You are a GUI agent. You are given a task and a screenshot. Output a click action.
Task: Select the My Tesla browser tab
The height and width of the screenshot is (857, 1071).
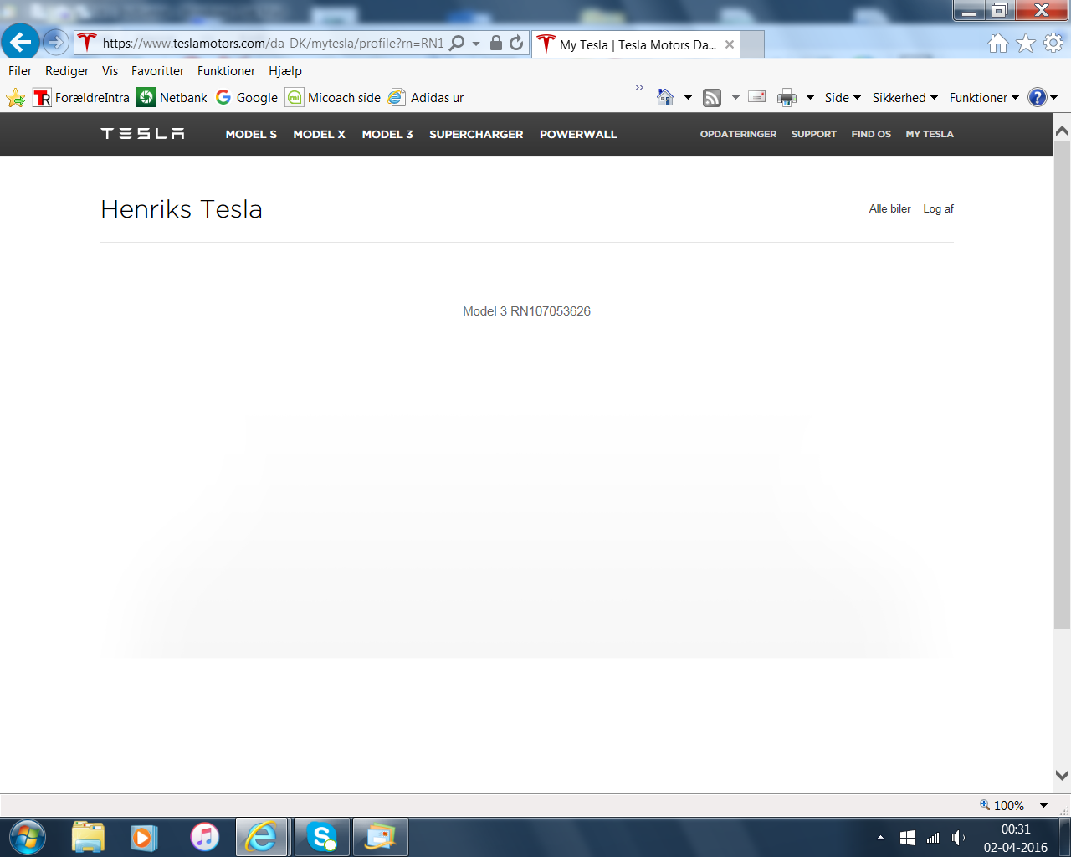[636, 44]
